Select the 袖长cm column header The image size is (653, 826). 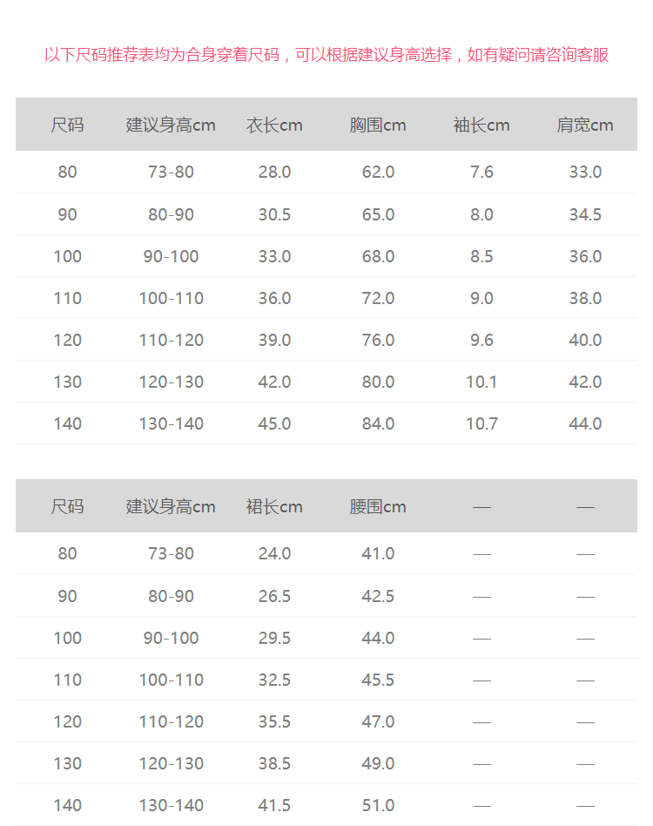coord(481,125)
